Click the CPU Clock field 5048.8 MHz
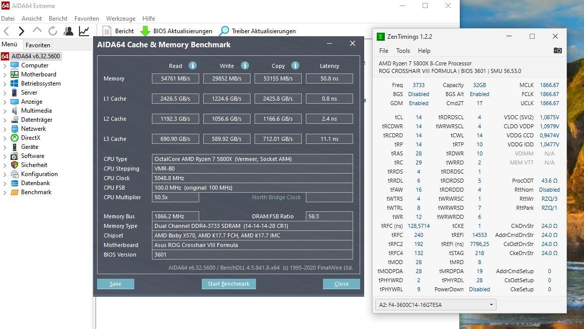This screenshot has width=584, height=329. click(252, 178)
